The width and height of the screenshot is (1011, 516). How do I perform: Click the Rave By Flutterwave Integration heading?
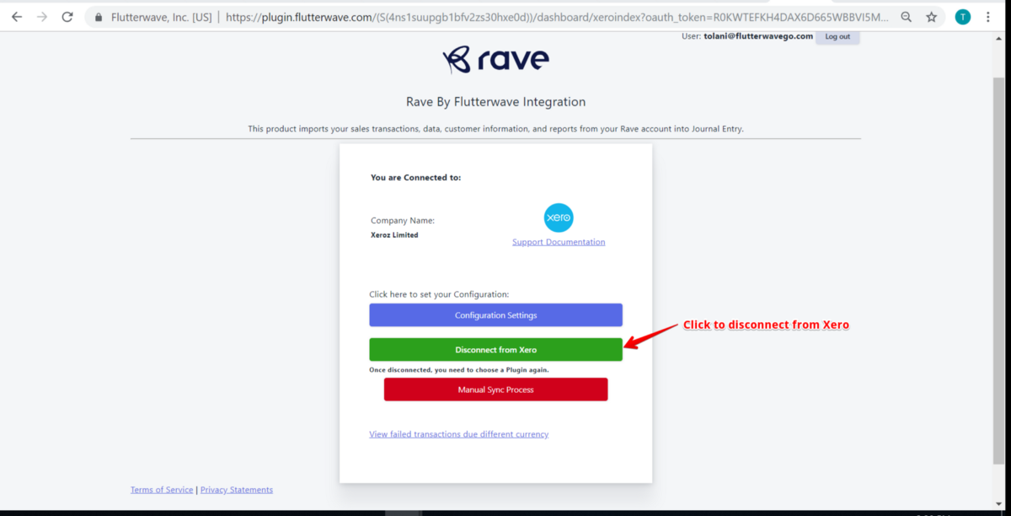click(495, 102)
